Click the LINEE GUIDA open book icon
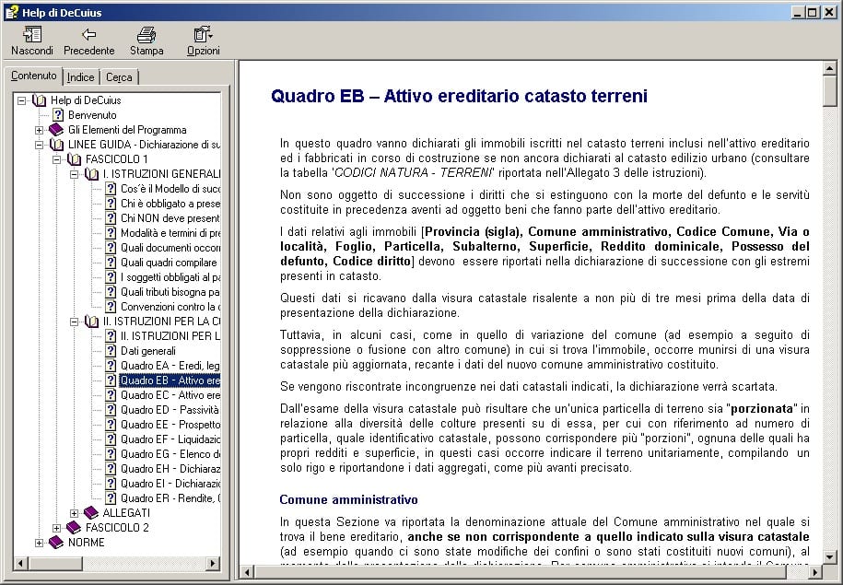The width and height of the screenshot is (843, 585). pos(56,145)
